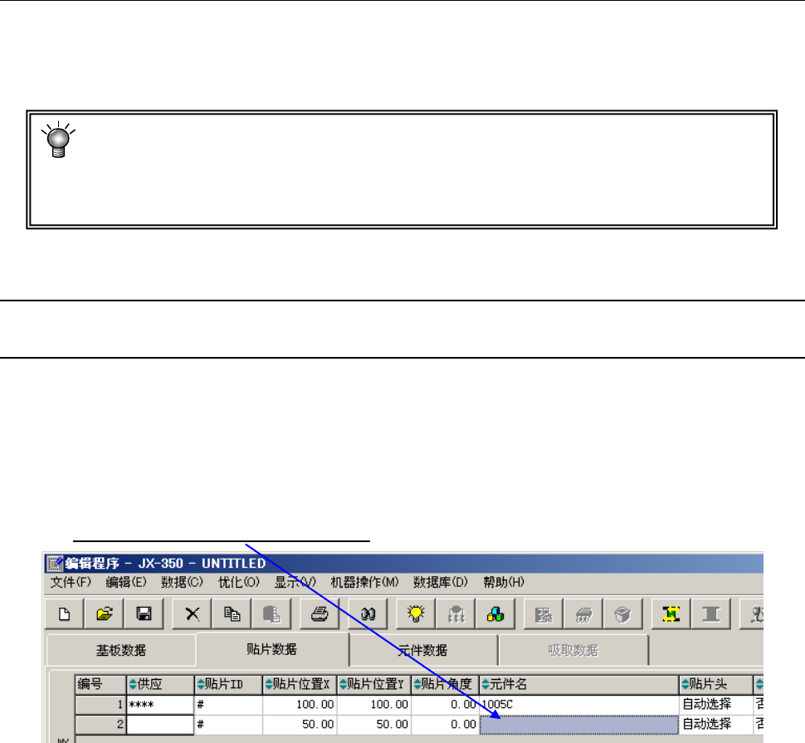The height and width of the screenshot is (743, 805).
Task: Click the # 贴片ID cell in row 1
Action: point(228,705)
